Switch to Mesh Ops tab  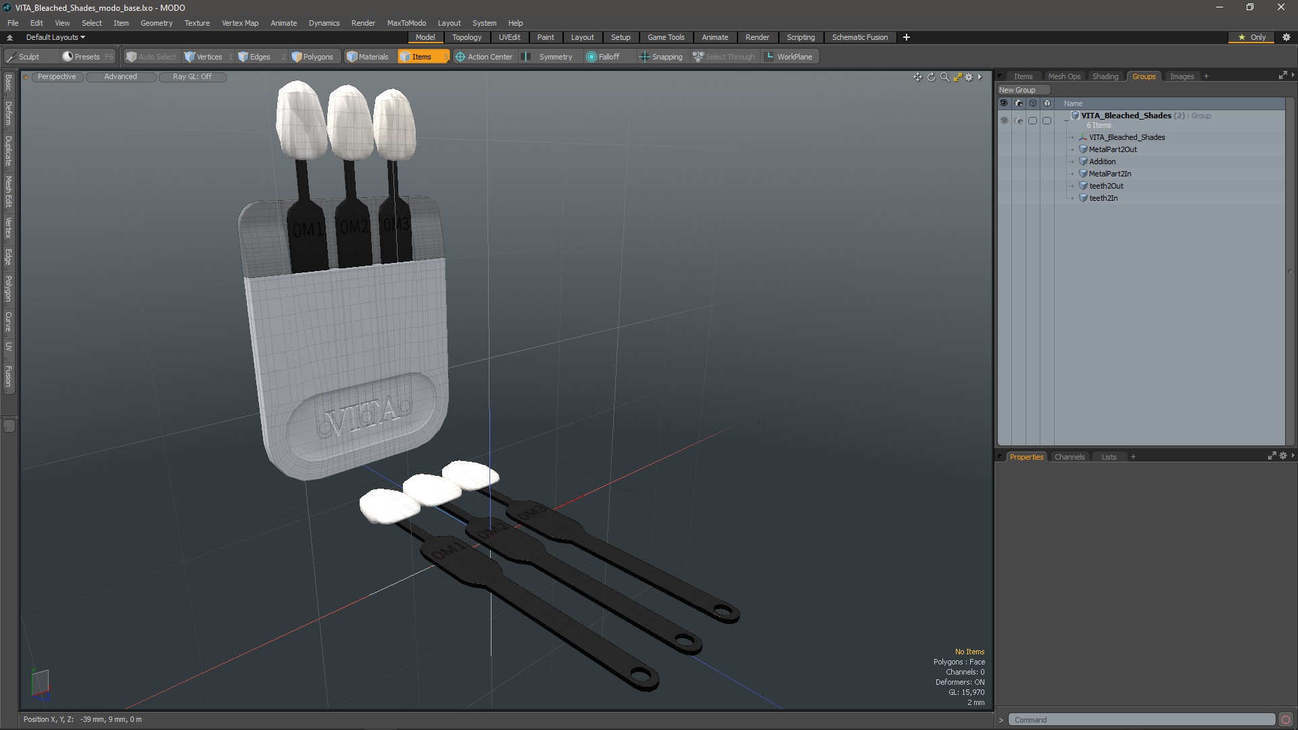[1064, 76]
